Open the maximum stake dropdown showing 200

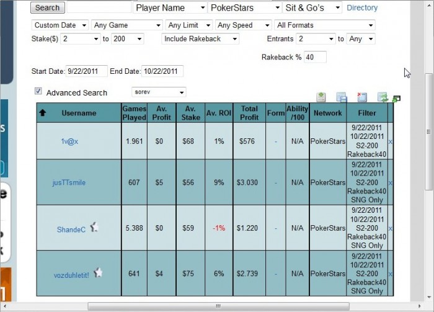127,38
